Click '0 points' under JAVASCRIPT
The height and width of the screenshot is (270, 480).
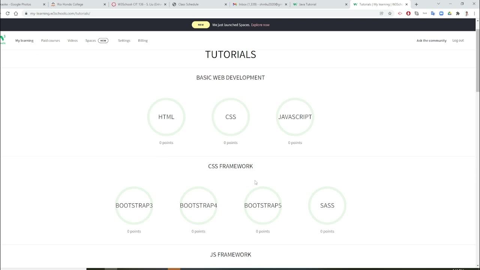(295, 142)
